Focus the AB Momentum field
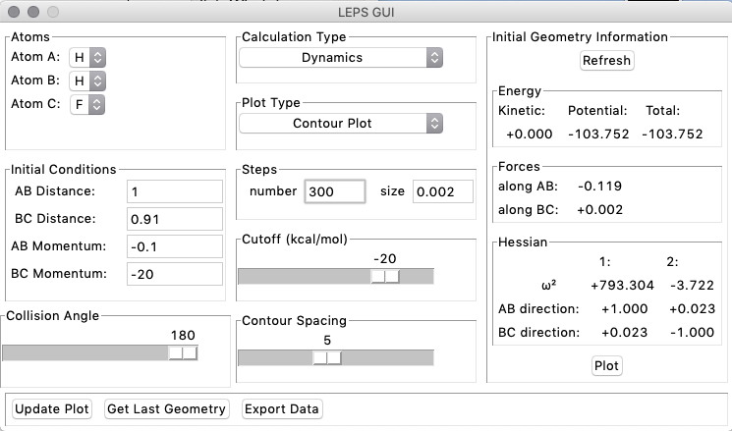 174,246
